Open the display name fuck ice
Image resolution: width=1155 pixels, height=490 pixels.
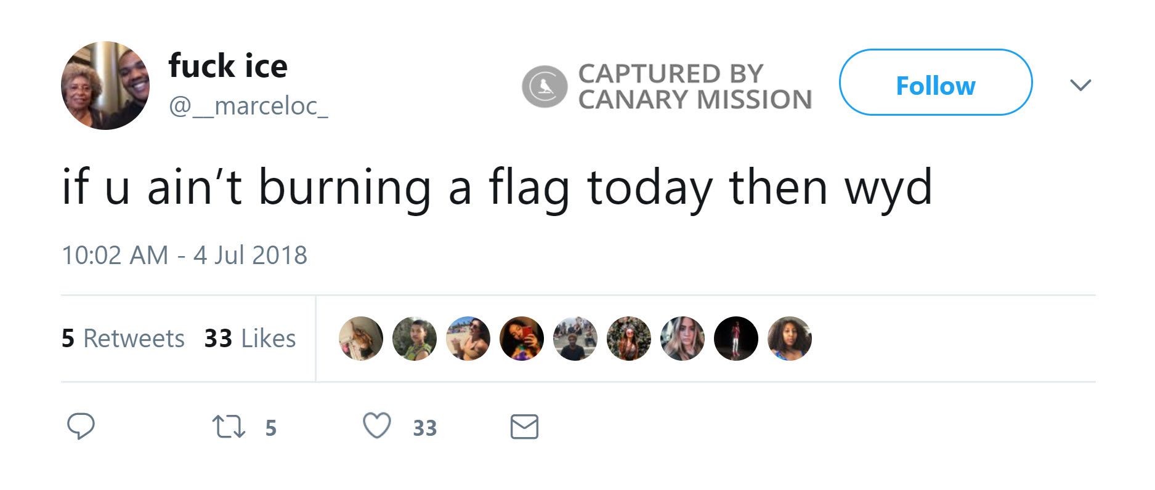pyautogui.click(x=228, y=65)
